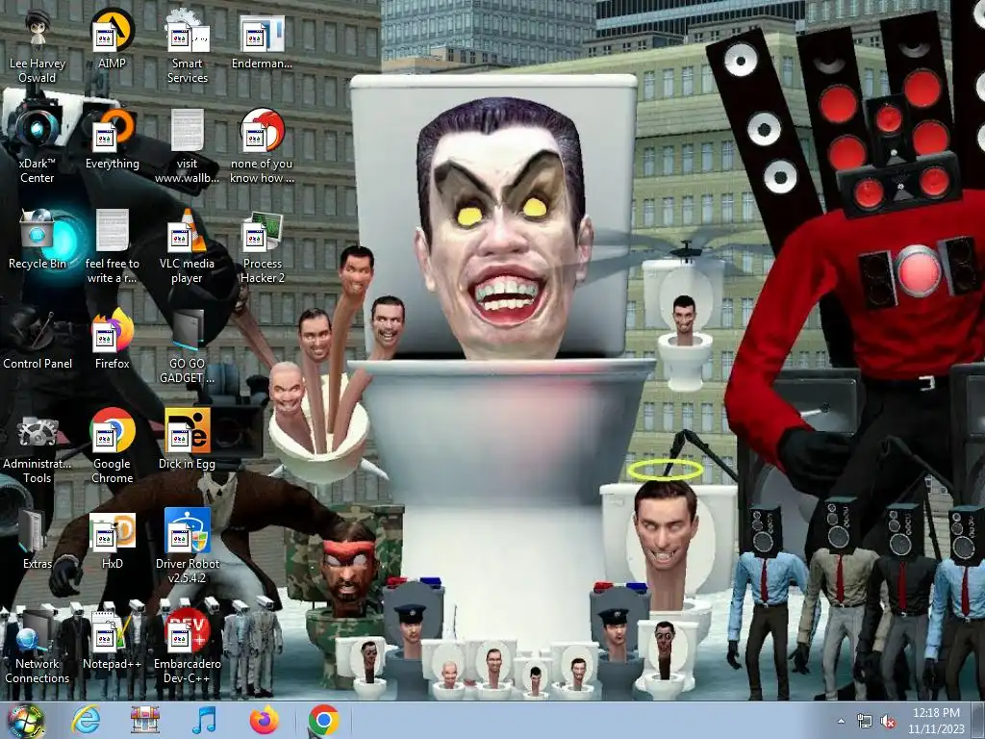Click the muted volume tray icon
Image resolution: width=985 pixels, height=739 pixels.
(888, 721)
